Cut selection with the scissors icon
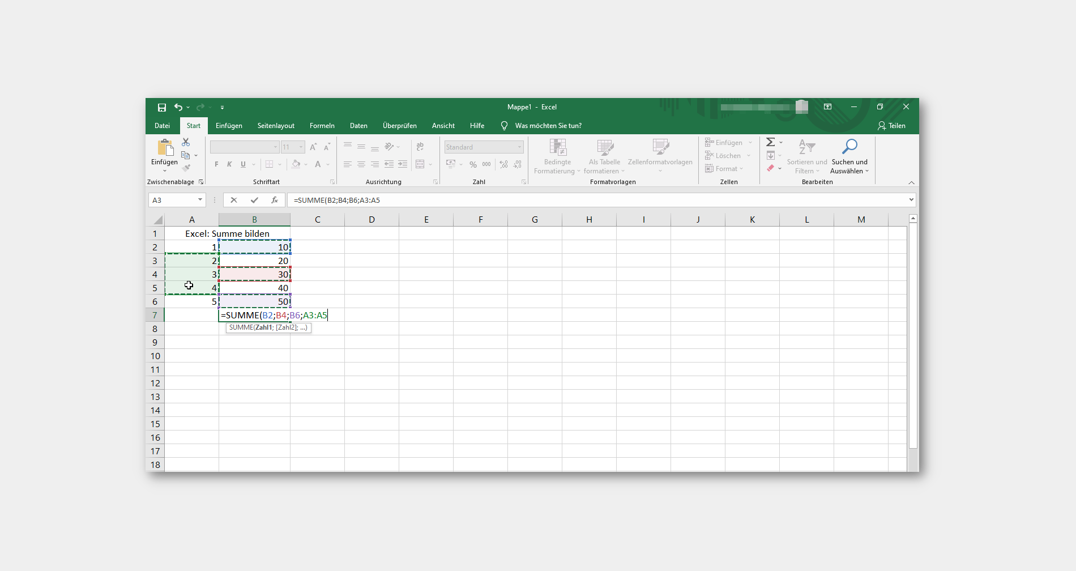Image resolution: width=1076 pixels, height=571 pixels. [186, 142]
